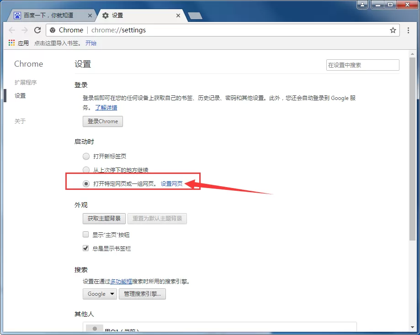Click the Chrome site info icon in address bar
Viewport: 420px width, 335px height.
coord(53,30)
